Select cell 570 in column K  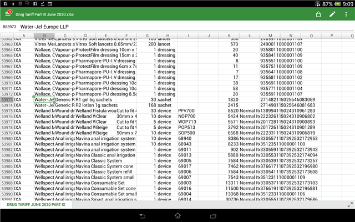click(x=229, y=44)
